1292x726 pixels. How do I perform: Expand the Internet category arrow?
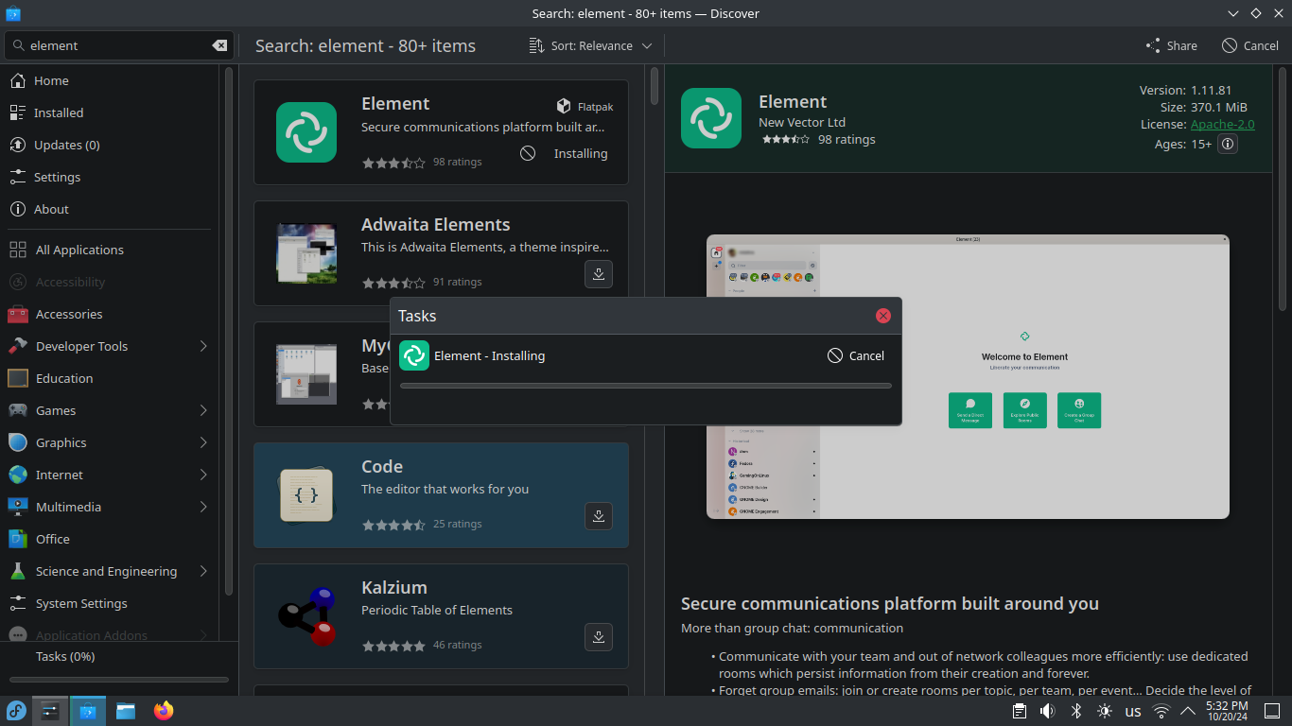tap(203, 475)
